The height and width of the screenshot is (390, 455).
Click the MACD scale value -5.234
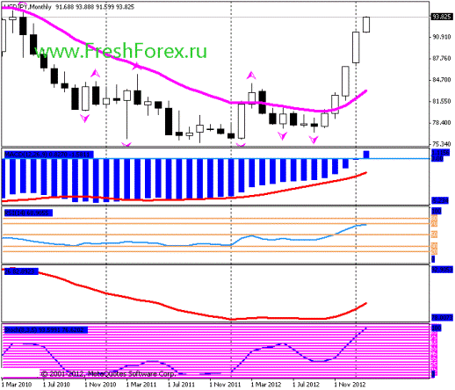(x=440, y=201)
